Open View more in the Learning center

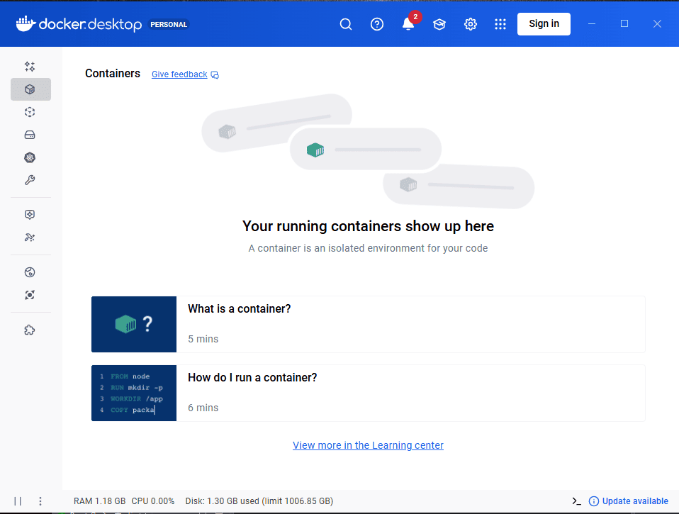pos(368,445)
